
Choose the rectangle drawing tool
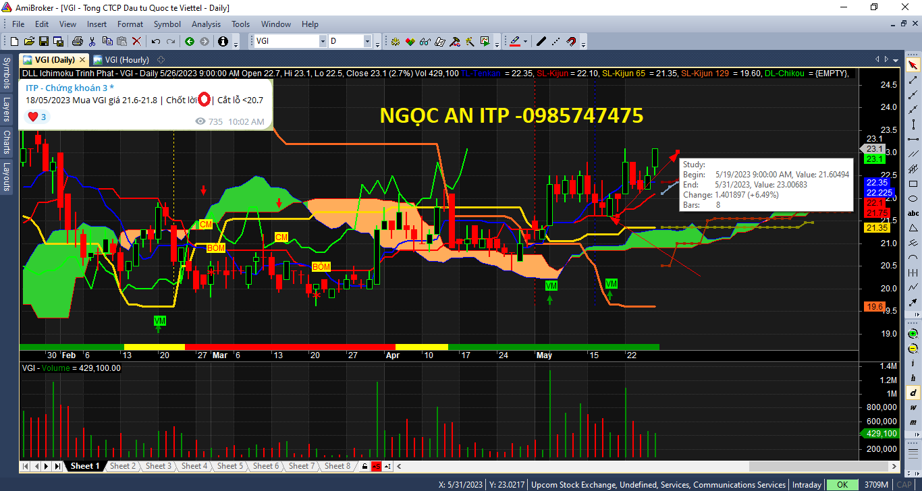[913, 183]
